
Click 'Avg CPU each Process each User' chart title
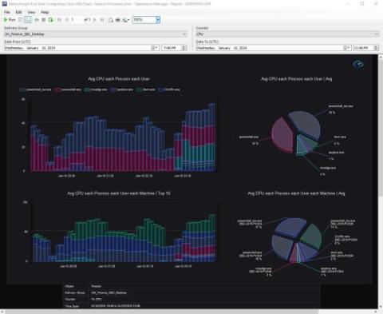pos(119,79)
